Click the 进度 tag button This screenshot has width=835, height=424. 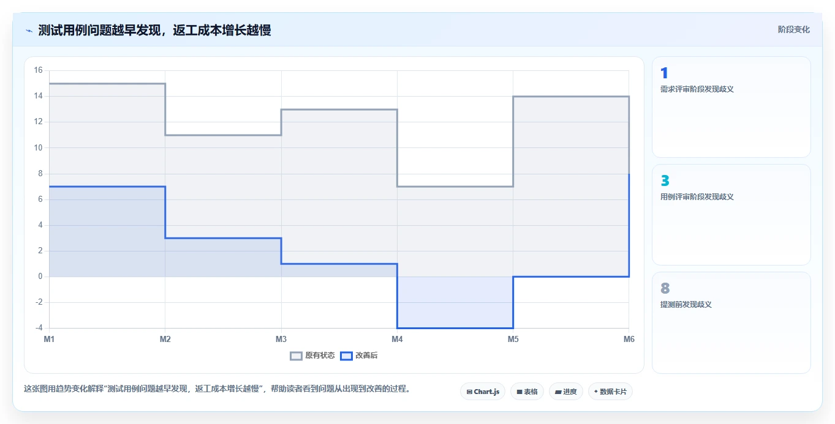(x=566, y=392)
